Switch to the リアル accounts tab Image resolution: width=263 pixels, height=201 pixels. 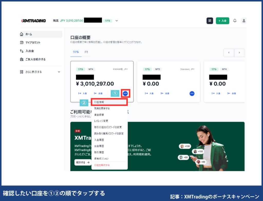(76, 52)
